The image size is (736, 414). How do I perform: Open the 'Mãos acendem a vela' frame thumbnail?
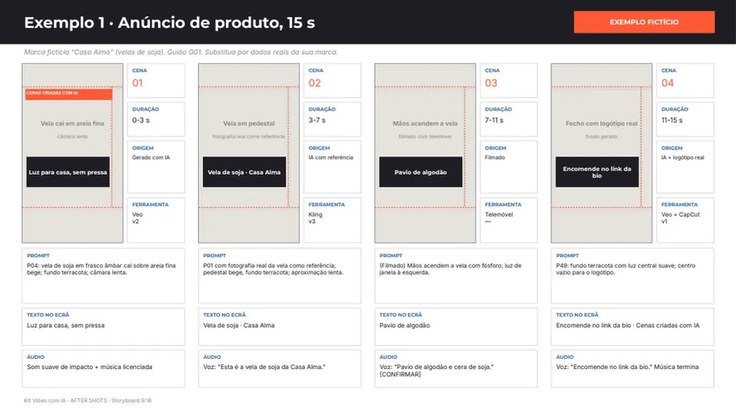[426, 153]
